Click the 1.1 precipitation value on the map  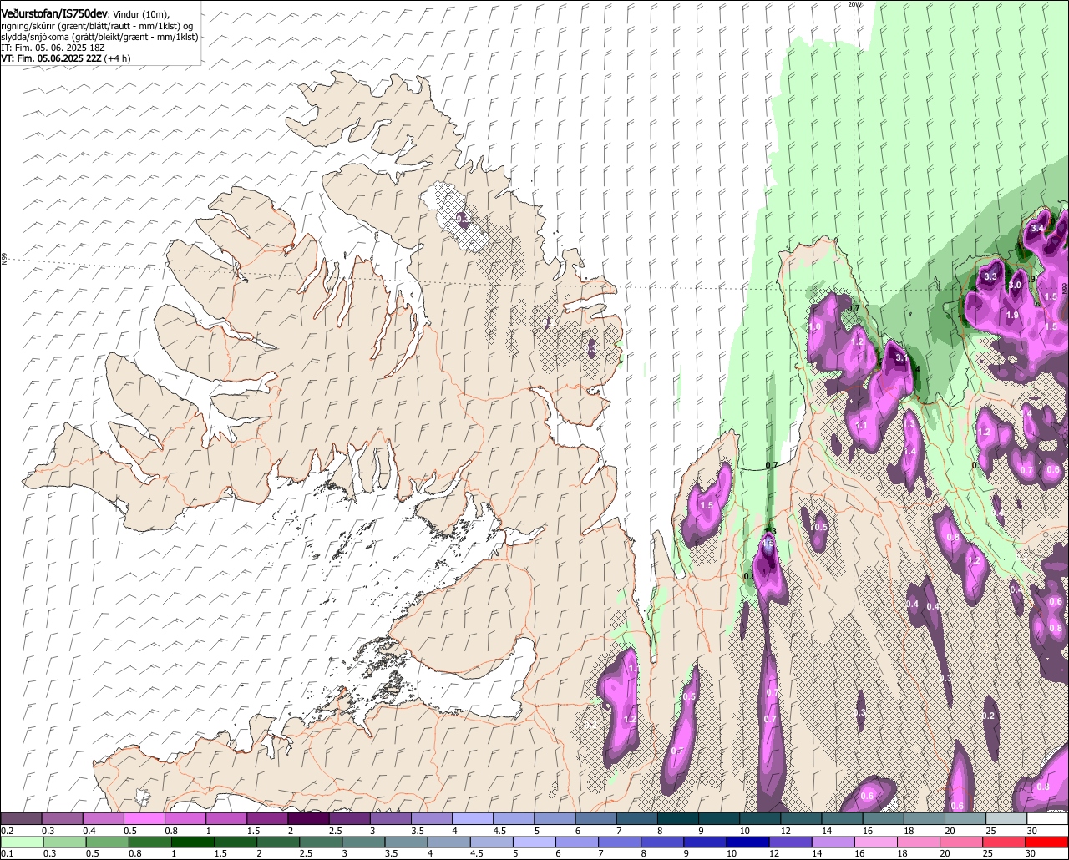click(861, 425)
